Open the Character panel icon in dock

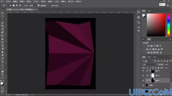139,27
